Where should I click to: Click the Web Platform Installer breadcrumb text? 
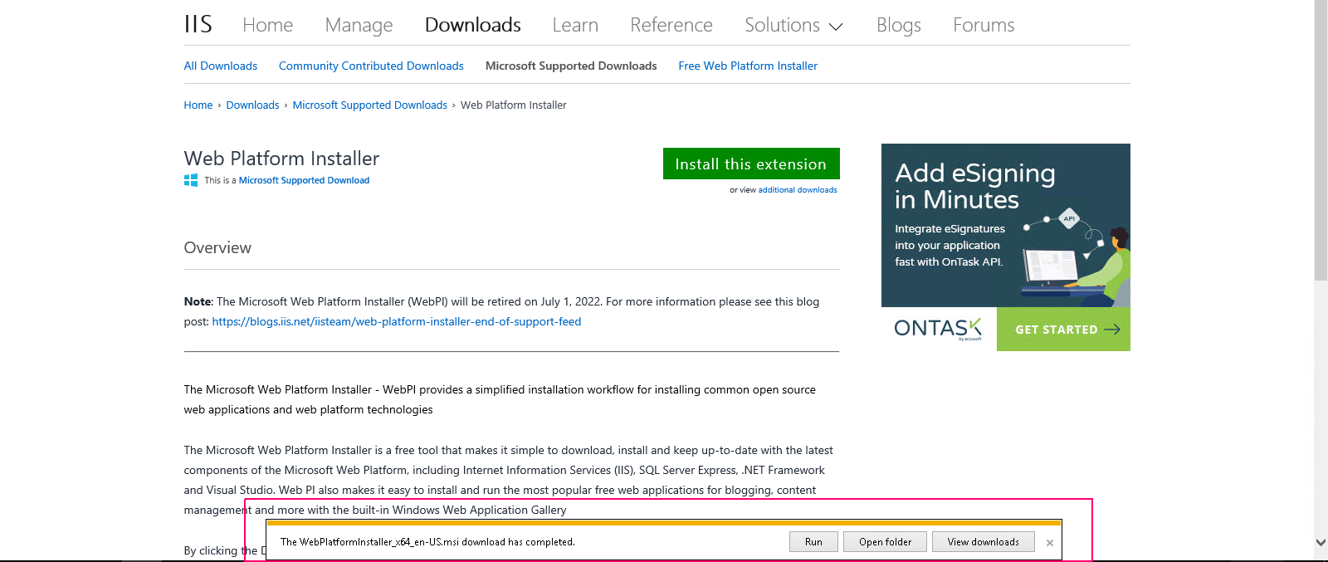[x=514, y=105]
